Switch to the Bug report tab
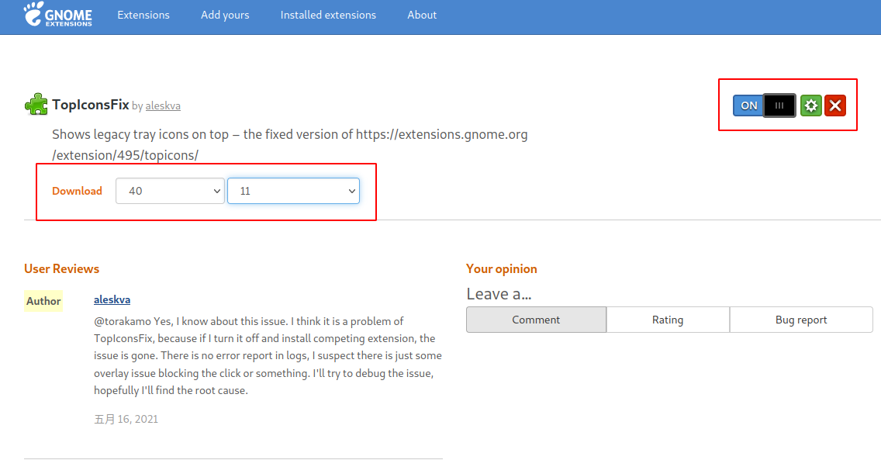The width and height of the screenshot is (881, 460). 801,320
